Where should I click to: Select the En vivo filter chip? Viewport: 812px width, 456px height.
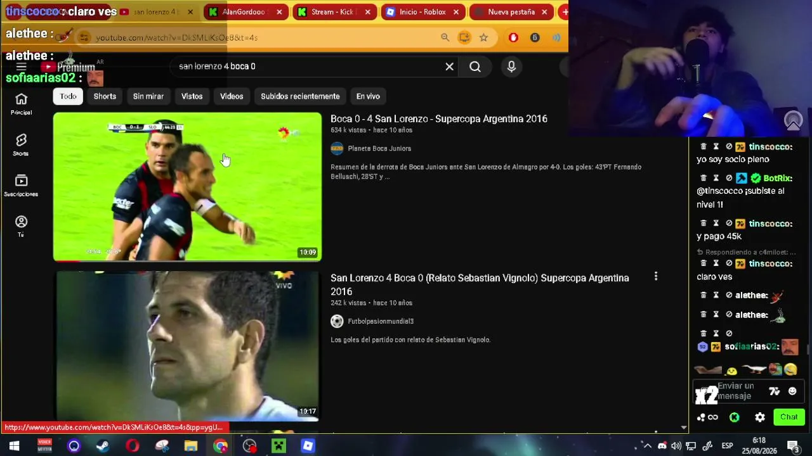[x=368, y=96]
